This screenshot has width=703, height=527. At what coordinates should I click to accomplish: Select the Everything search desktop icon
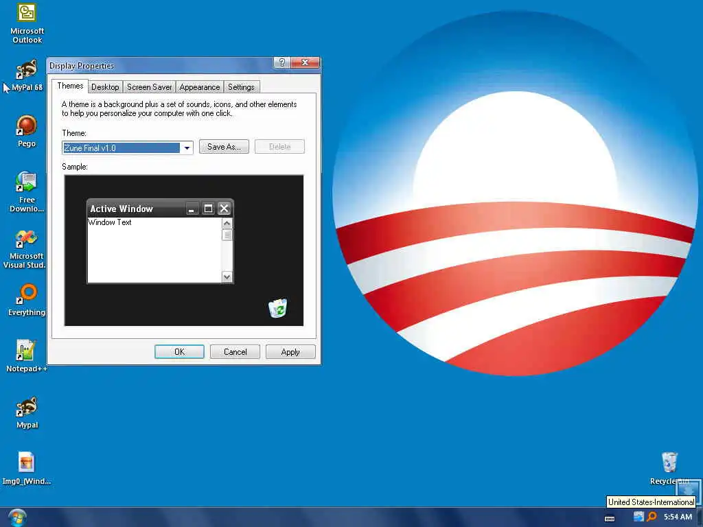[27, 299]
